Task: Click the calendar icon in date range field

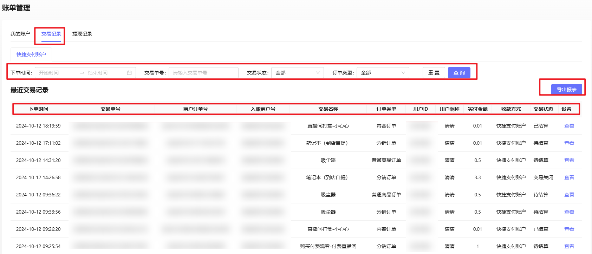Action: click(129, 73)
